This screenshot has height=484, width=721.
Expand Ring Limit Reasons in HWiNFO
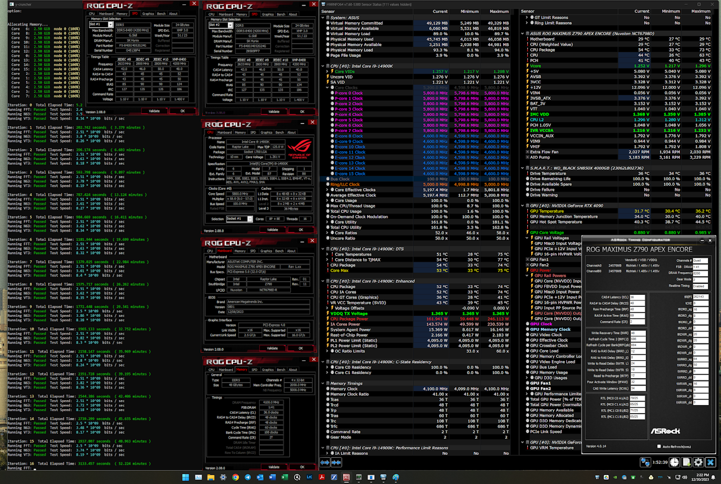point(527,23)
